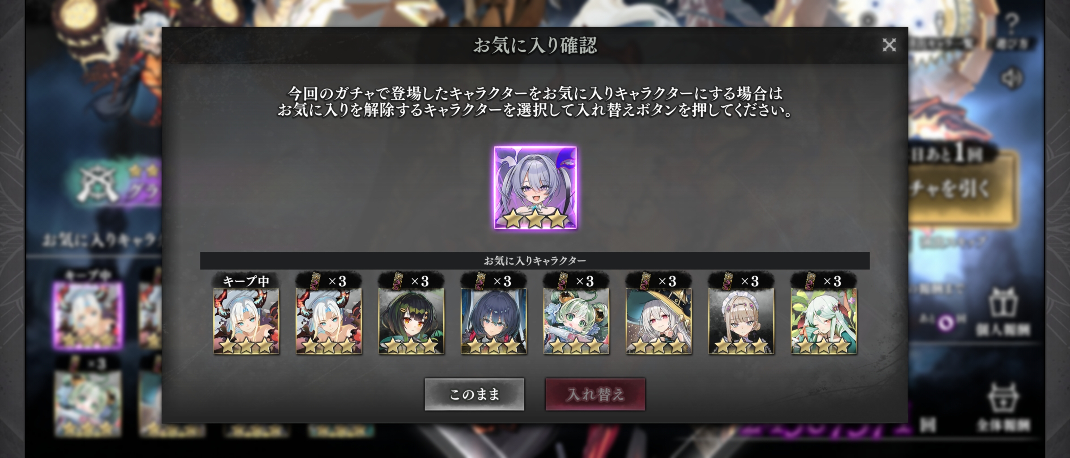Select the maid headband character
The image size is (1070, 458).
coord(741,321)
